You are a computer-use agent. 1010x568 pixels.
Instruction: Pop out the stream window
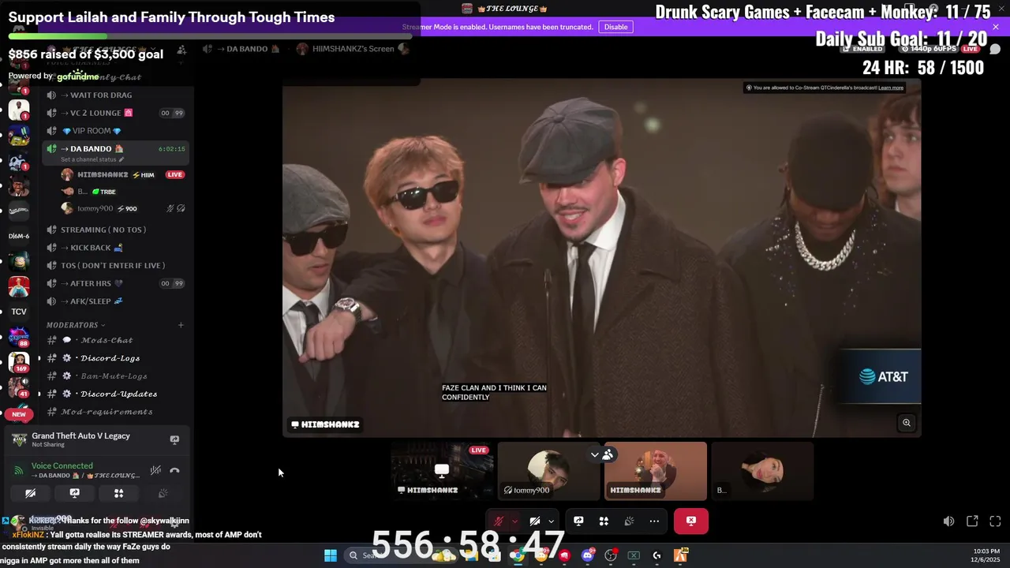(x=972, y=521)
